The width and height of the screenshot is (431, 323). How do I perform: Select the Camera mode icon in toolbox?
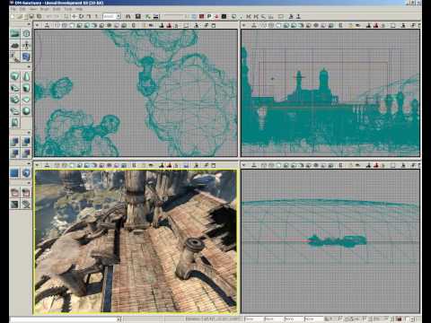tap(15, 33)
